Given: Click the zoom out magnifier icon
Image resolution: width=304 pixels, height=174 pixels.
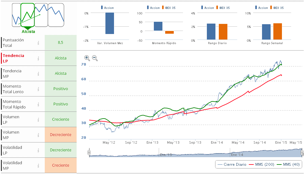Looking at the screenshot, I should (95, 58).
